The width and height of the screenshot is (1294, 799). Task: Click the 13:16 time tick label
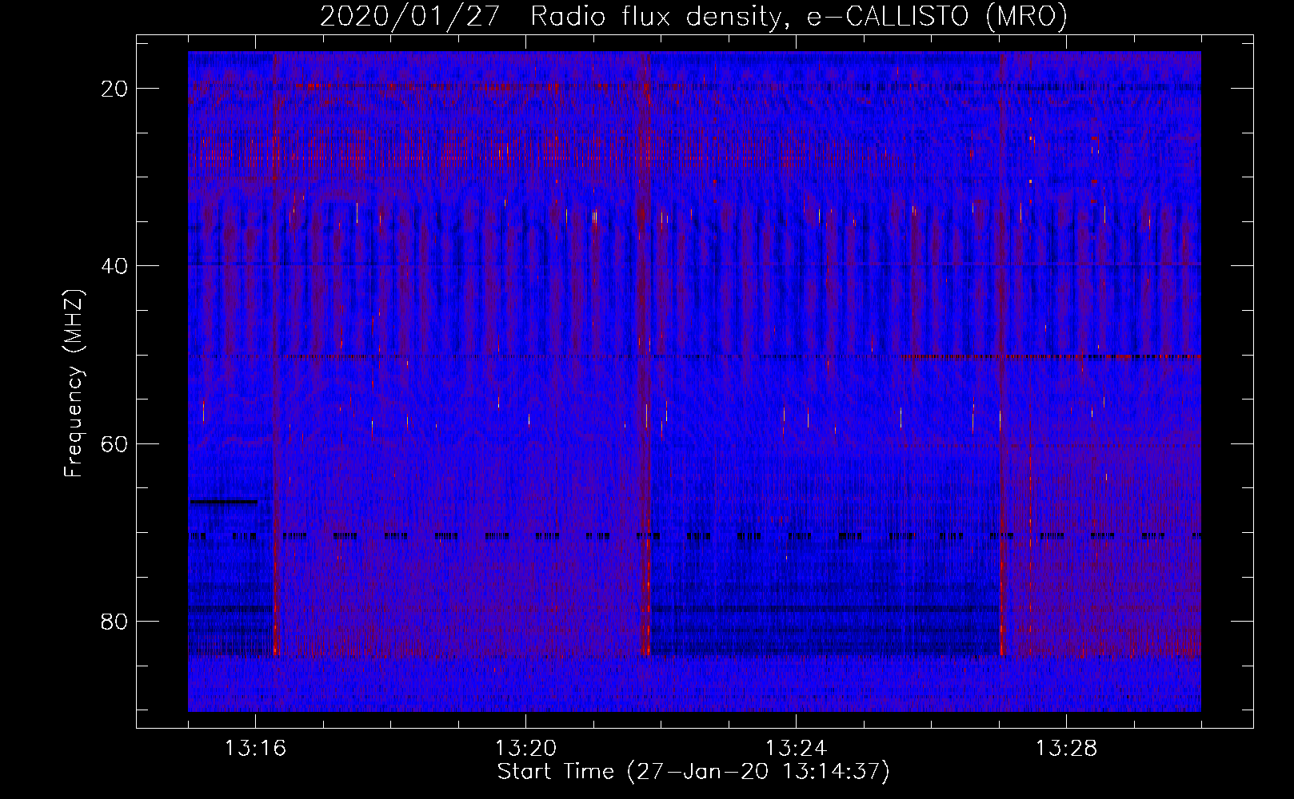255,749
